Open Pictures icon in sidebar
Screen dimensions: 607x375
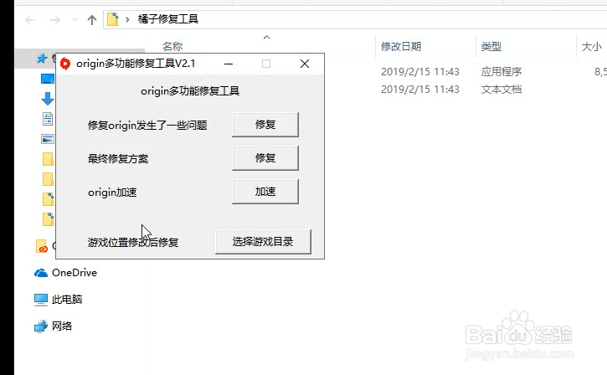(x=48, y=139)
